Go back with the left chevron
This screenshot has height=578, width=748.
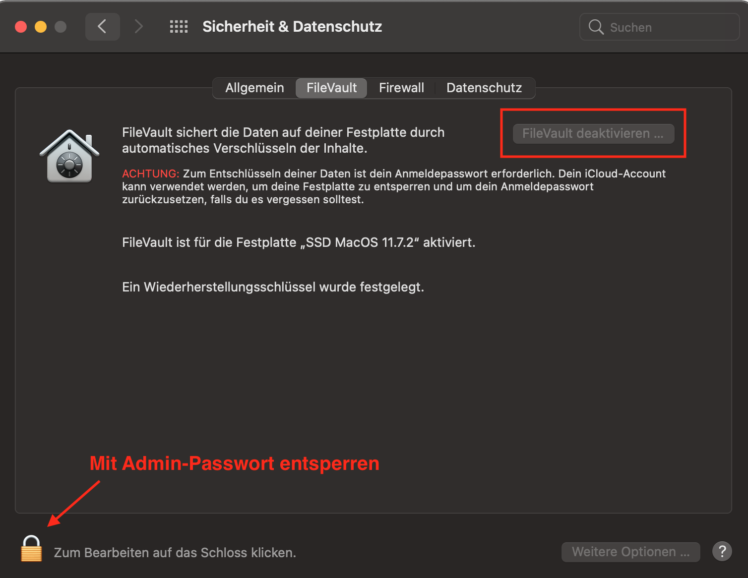point(102,27)
